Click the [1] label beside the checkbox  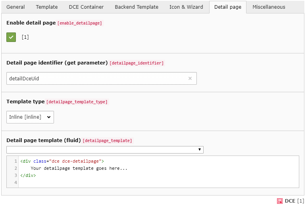[25, 37]
